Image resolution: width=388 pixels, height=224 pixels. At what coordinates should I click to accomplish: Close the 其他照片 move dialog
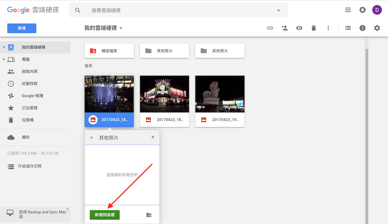coord(153,137)
